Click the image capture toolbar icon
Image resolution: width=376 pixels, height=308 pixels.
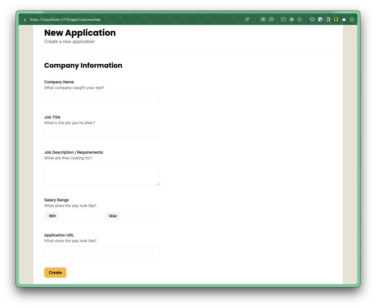coord(263,19)
